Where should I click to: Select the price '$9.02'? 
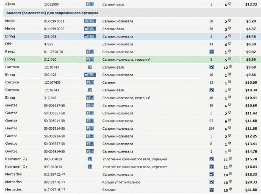(x=251, y=52)
